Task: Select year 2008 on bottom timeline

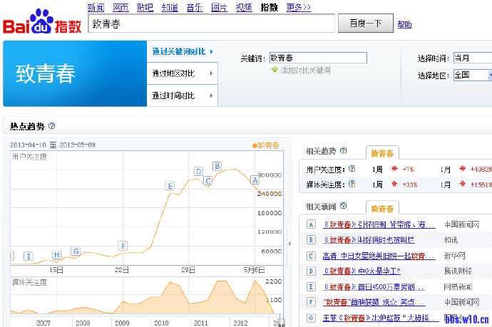Action: tap(83, 323)
